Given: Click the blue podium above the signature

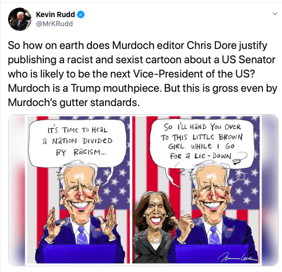Looking at the screenshot, I should pyautogui.click(x=211, y=253).
